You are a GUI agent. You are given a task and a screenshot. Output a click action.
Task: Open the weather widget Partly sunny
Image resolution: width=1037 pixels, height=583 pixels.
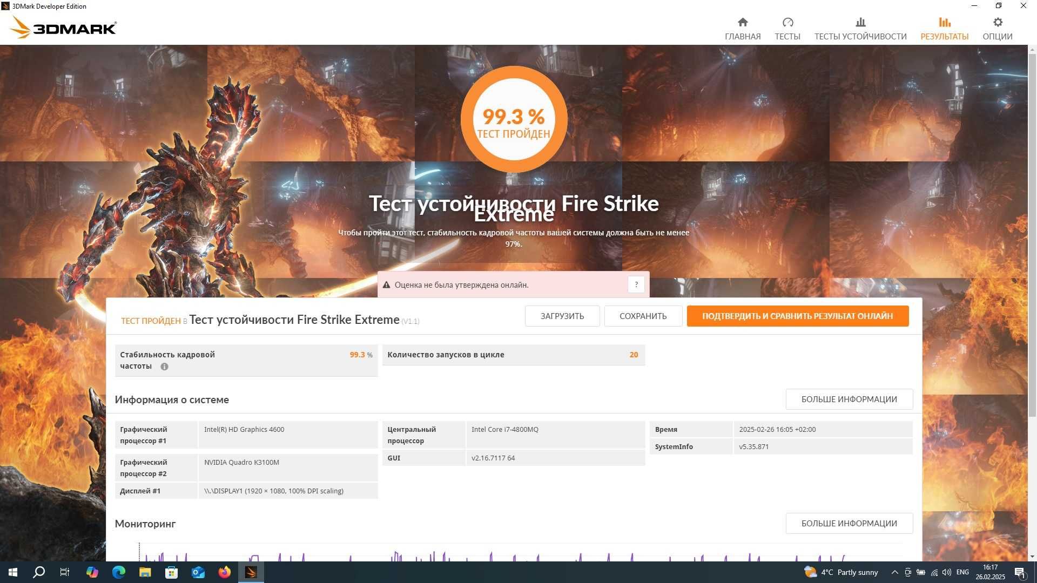[841, 572]
